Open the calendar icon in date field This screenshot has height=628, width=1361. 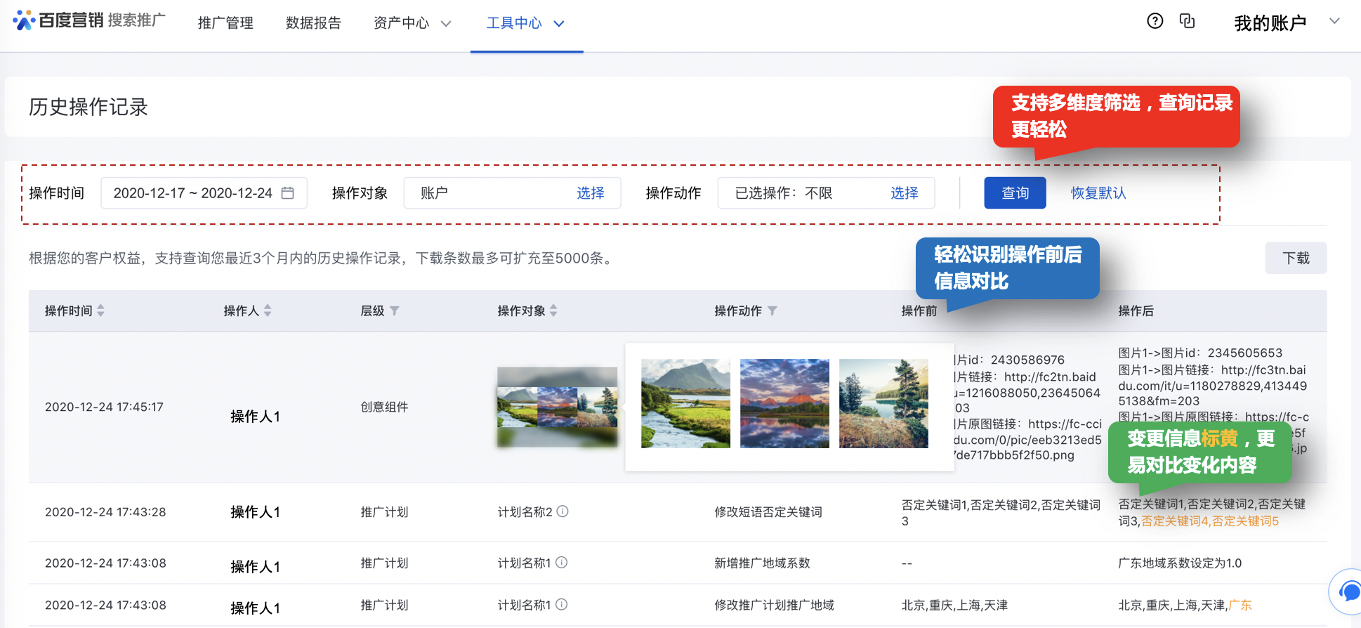pyautogui.click(x=288, y=192)
